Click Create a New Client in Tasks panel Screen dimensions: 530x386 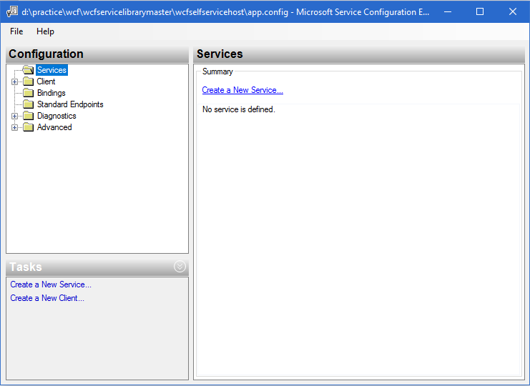[x=47, y=298]
